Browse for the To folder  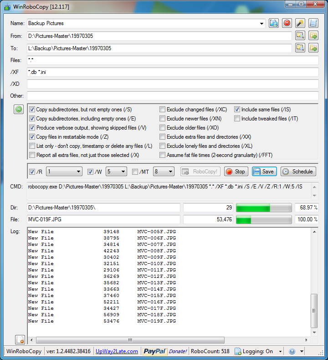click(x=300, y=48)
